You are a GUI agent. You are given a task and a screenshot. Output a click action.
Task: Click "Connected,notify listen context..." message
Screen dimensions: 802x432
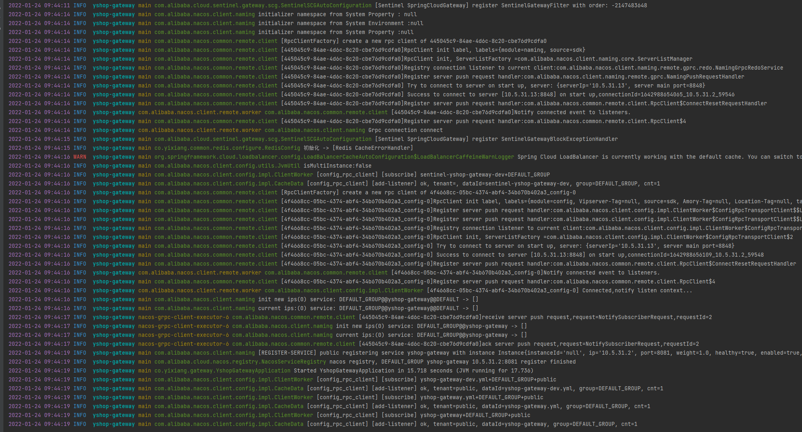[637, 290]
